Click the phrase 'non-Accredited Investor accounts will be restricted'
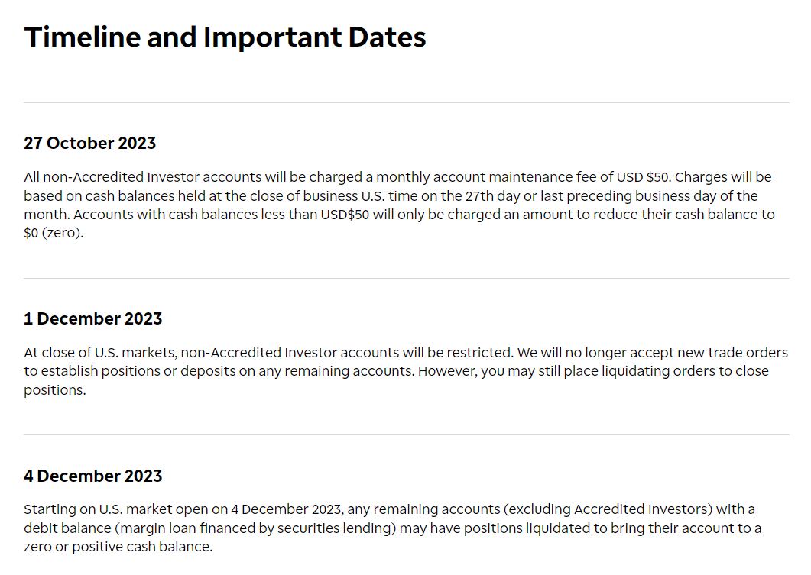This screenshot has height=575, width=811. [x=346, y=353]
